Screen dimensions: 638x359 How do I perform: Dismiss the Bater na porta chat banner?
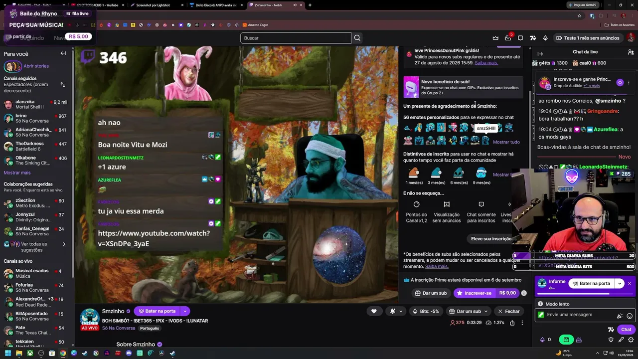pyautogui.click(x=630, y=283)
